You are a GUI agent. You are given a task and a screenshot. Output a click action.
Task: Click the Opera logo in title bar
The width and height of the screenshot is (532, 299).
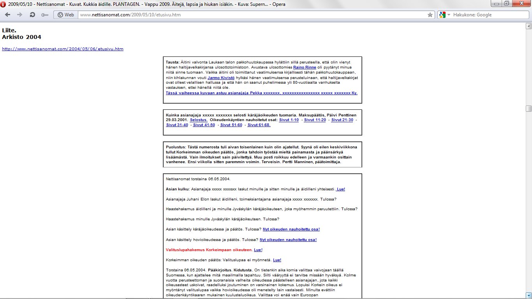tap(4, 4)
